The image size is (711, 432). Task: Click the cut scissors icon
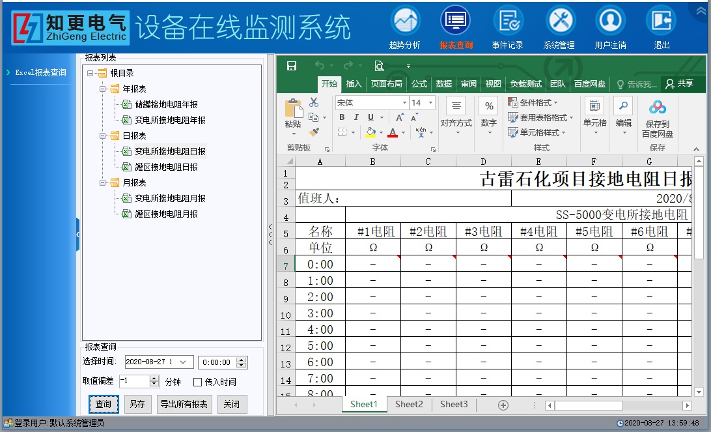[x=314, y=102]
